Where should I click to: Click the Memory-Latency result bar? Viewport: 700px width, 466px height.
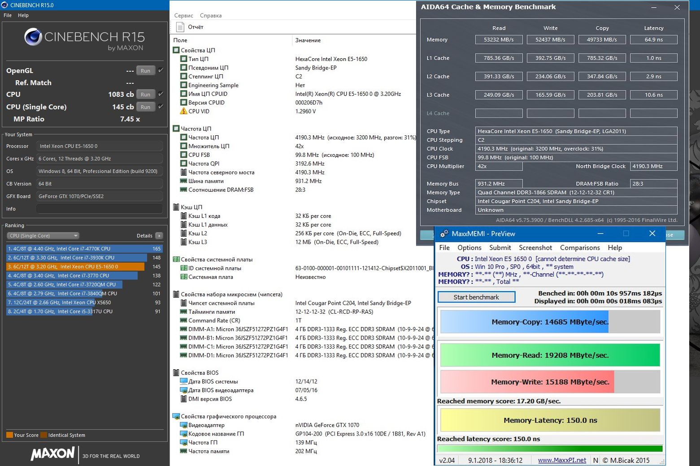click(550, 420)
